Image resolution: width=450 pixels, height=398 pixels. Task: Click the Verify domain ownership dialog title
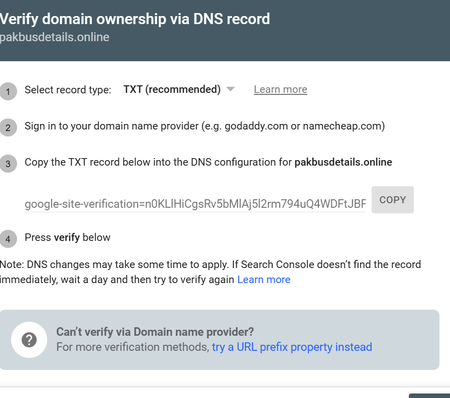click(134, 19)
